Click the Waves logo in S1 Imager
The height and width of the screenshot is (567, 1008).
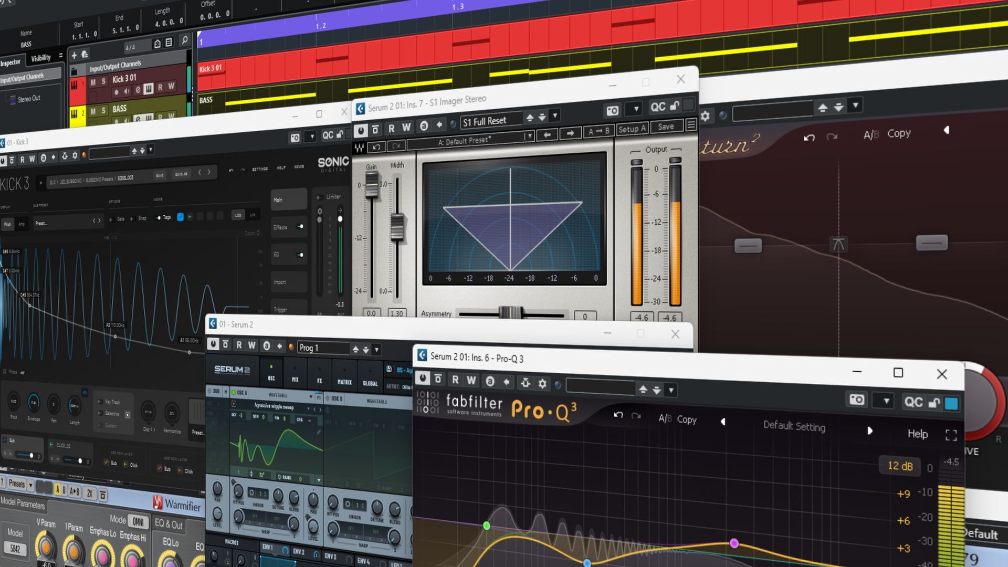tap(360, 148)
